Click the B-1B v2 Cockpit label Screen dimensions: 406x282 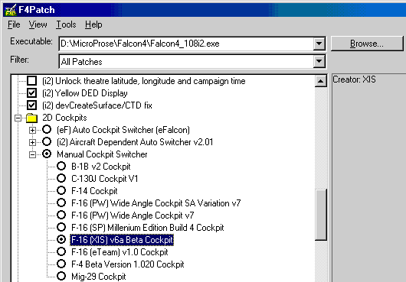click(100, 167)
